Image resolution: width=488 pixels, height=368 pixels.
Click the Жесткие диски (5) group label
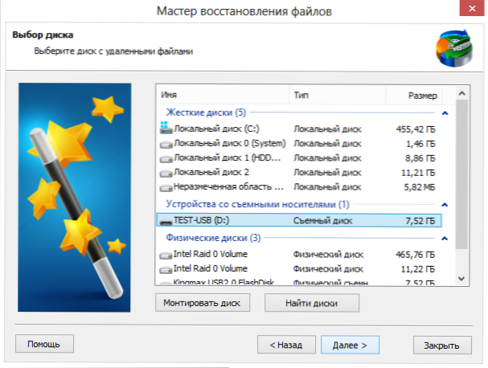(x=206, y=112)
